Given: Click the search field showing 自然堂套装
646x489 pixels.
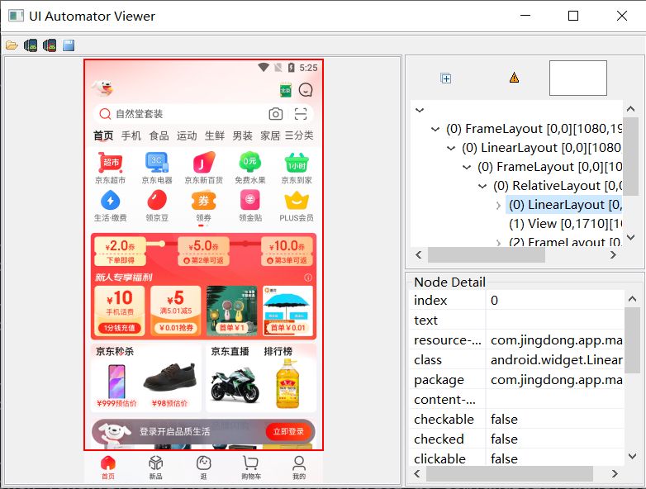Looking at the screenshot, I should [203, 114].
